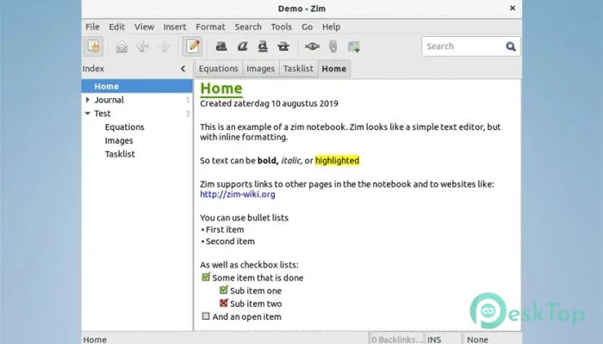Insert image toolbar icon
Viewport: 603px width, 344px height.
pyautogui.click(x=354, y=46)
